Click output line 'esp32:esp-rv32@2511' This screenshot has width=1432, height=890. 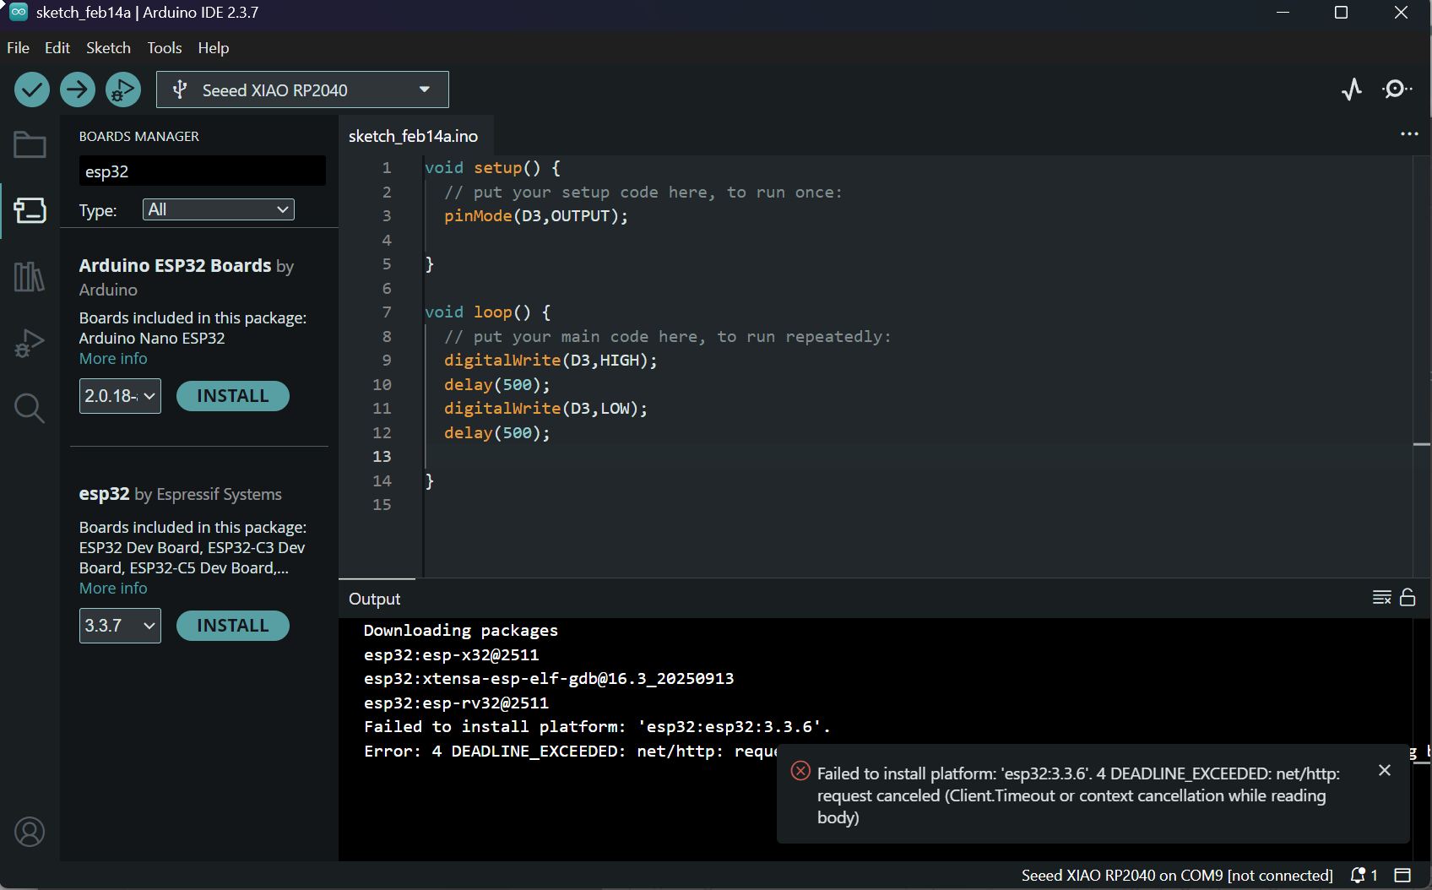click(x=456, y=703)
